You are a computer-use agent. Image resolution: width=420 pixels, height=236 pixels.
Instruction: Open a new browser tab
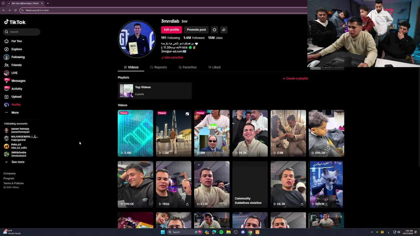[48, 3]
